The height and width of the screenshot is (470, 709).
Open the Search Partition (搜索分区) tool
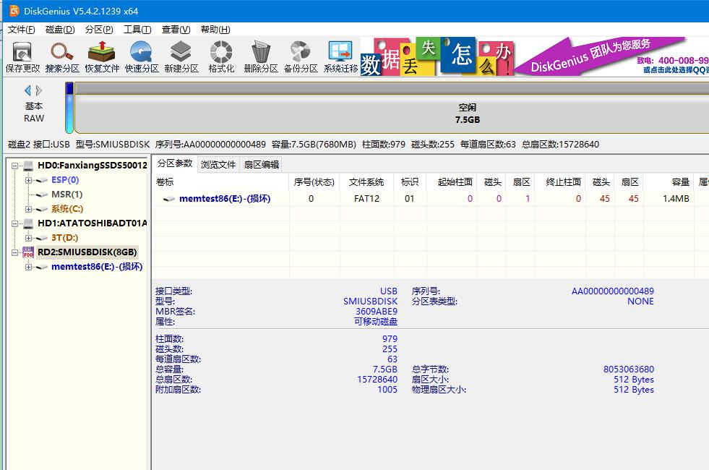tap(62, 57)
